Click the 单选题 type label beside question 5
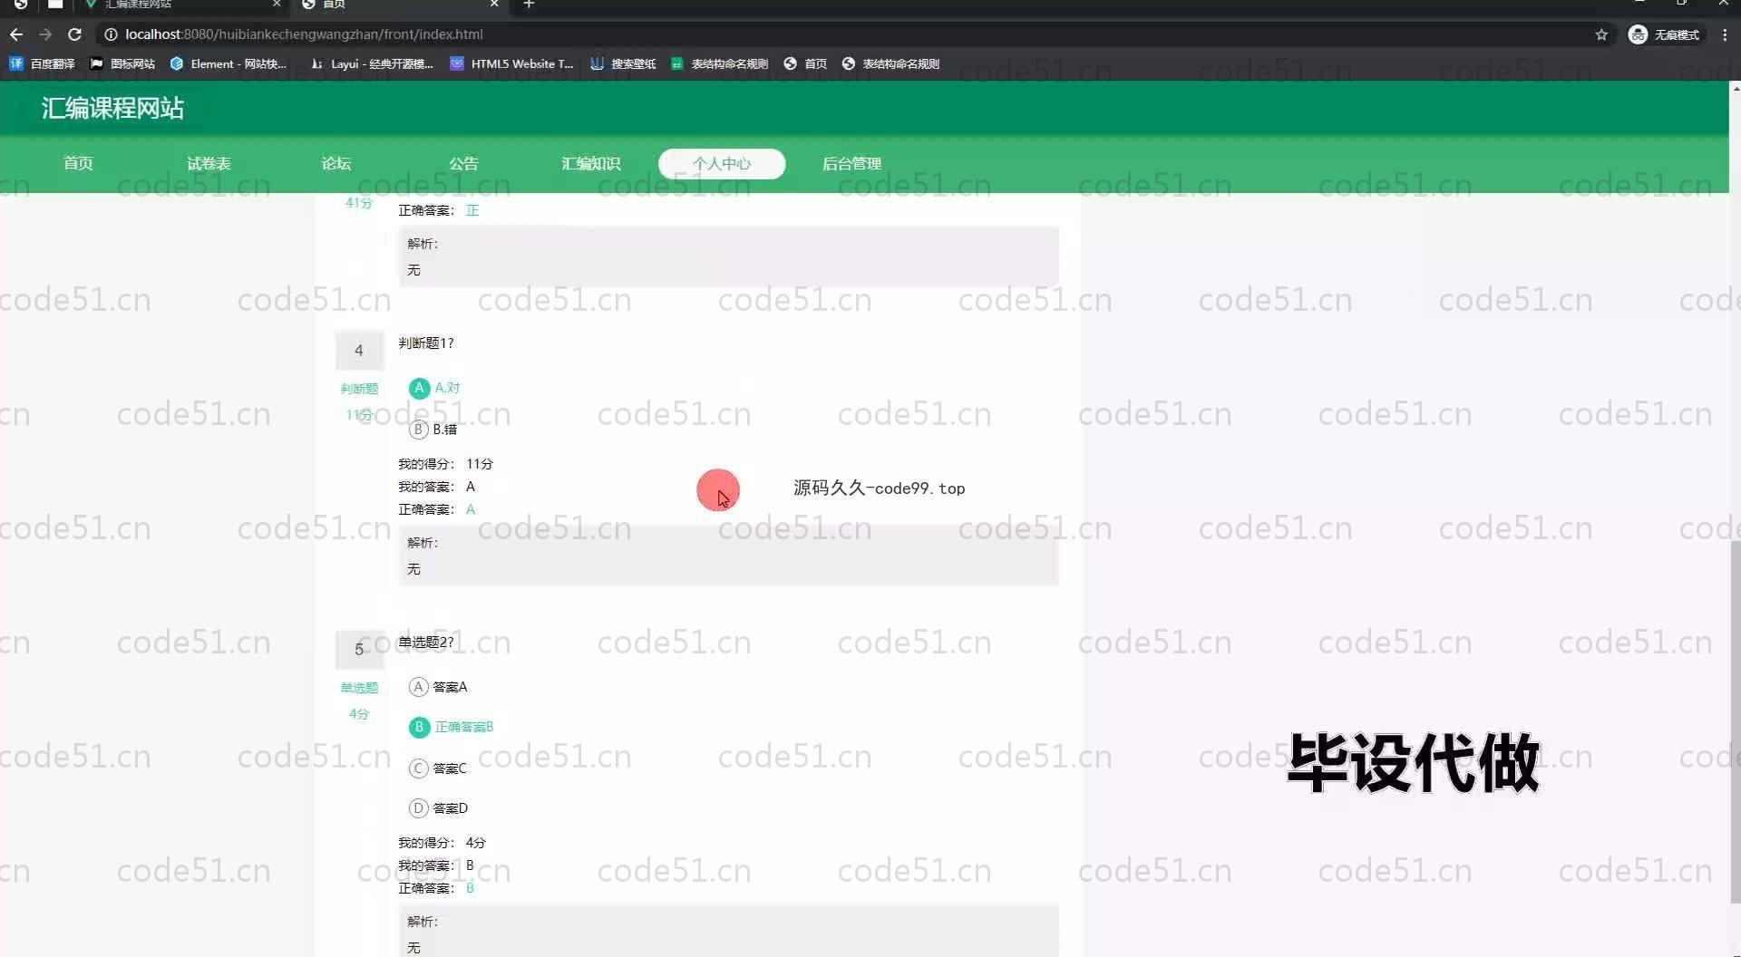Image resolution: width=1741 pixels, height=957 pixels. [359, 688]
